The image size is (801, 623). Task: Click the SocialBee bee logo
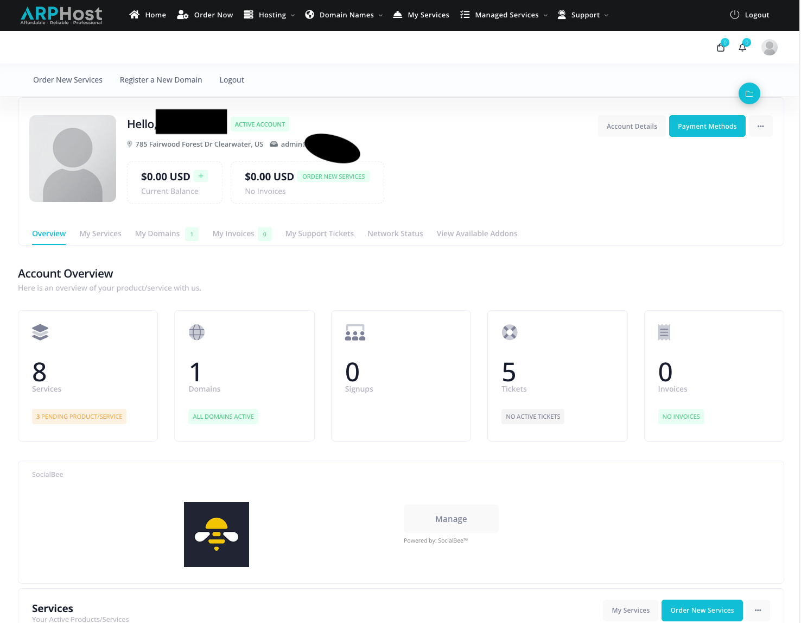[x=216, y=534]
